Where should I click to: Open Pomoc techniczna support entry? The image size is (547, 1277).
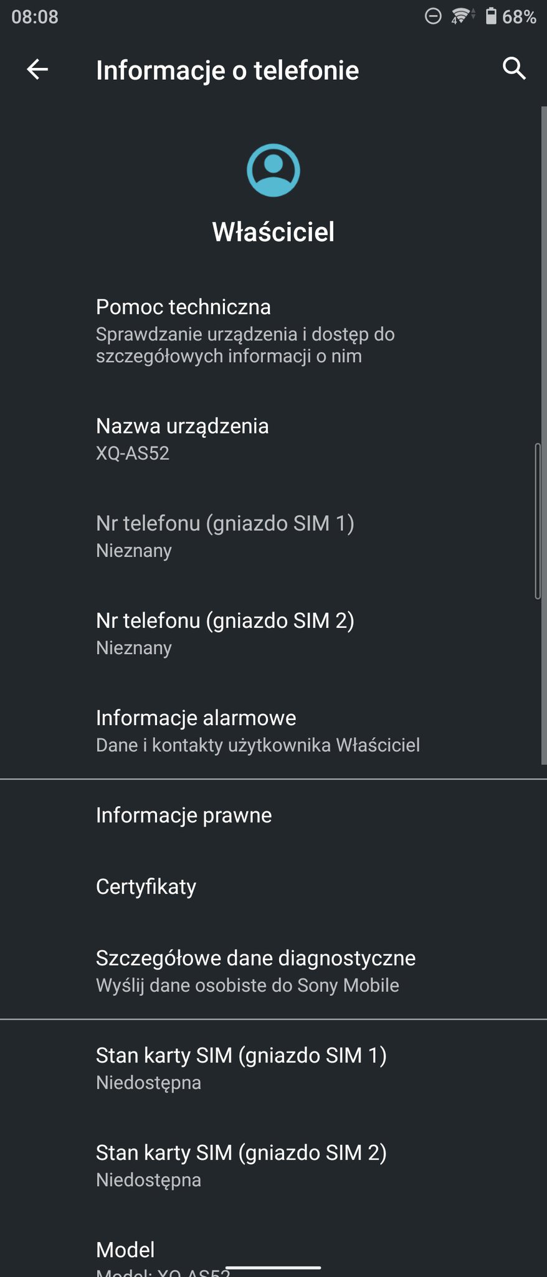(273, 330)
